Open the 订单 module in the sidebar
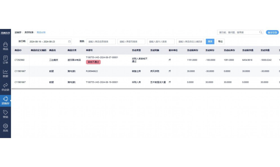The image size is (280, 167). (5, 59)
